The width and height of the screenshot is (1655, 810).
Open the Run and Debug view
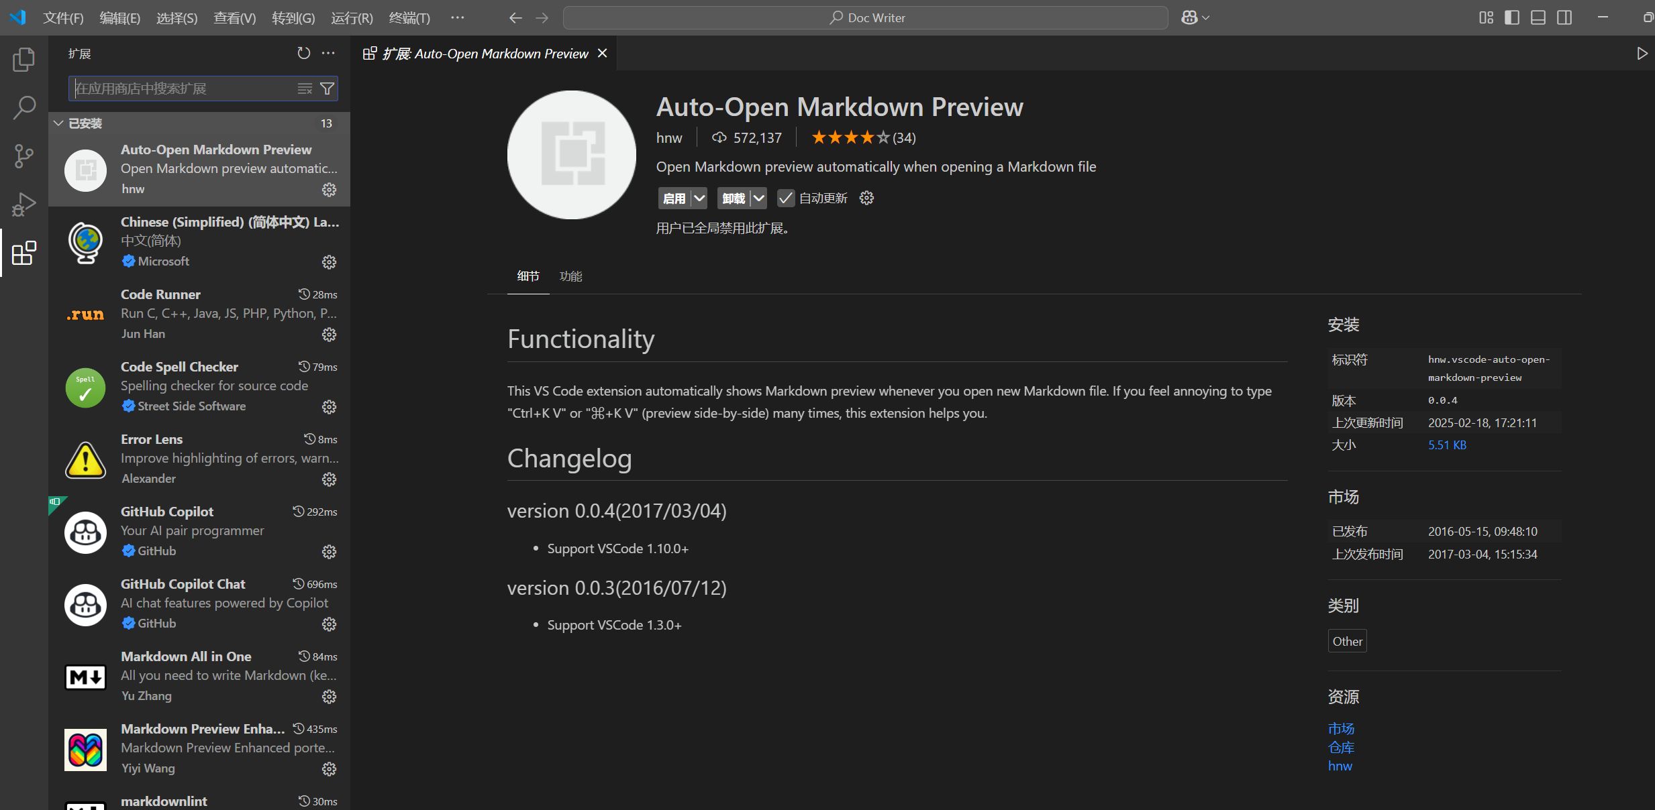tap(23, 204)
